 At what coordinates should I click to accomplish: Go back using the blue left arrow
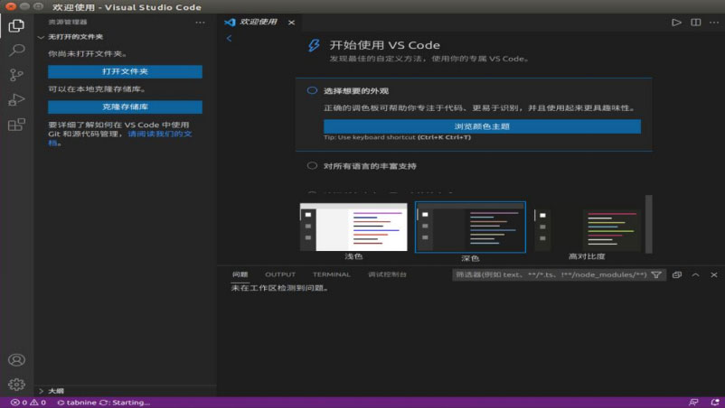click(x=229, y=38)
